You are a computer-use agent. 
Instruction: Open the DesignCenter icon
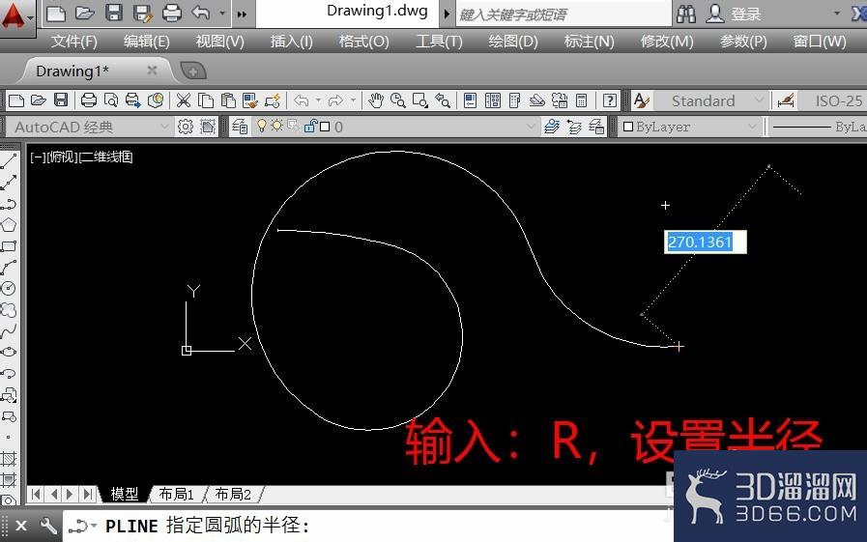pos(493,100)
